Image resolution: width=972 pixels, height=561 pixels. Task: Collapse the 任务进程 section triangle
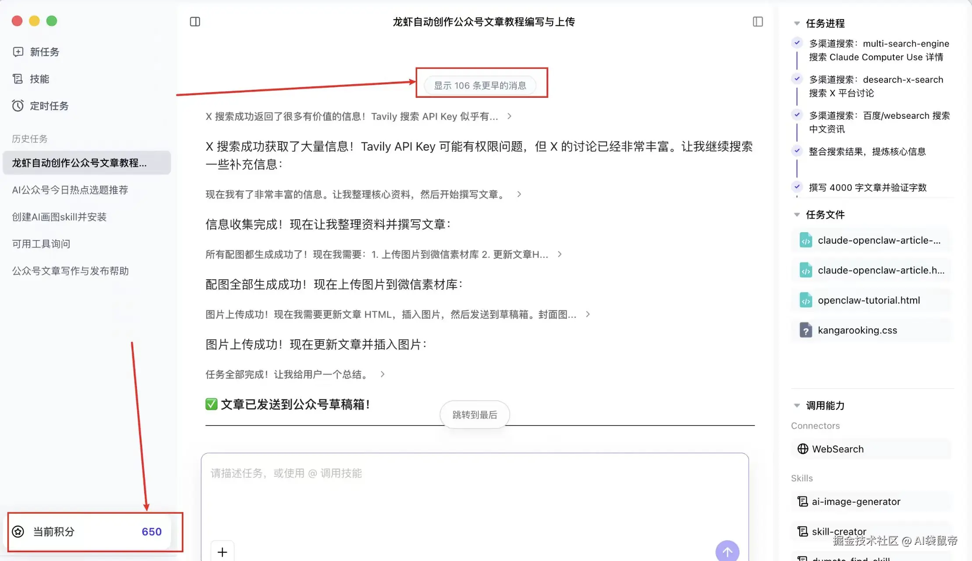coord(797,23)
